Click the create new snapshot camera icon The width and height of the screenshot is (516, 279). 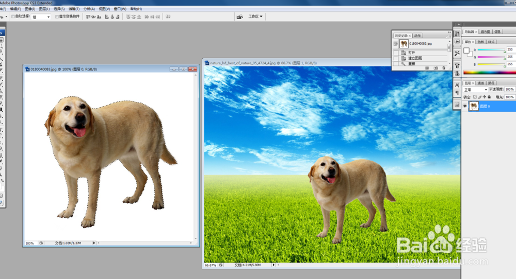click(x=436, y=67)
